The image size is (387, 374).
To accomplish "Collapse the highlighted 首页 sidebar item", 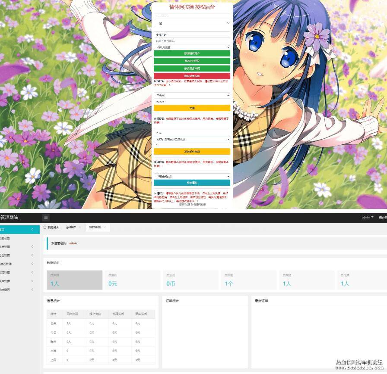I will 20,230.
